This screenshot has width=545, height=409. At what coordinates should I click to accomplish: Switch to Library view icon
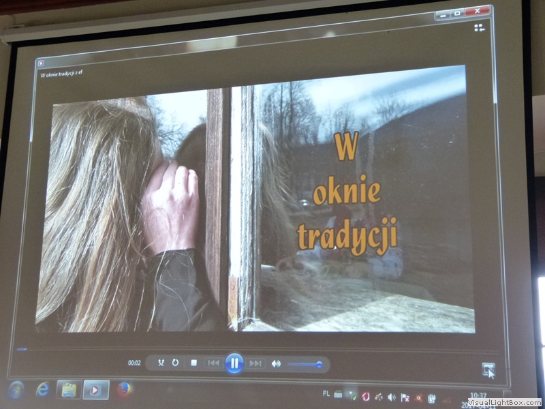point(479,27)
